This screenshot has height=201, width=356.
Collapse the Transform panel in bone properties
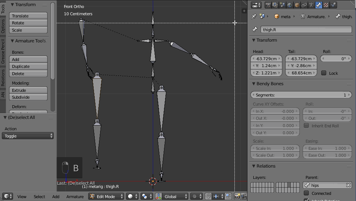point(254,40)
